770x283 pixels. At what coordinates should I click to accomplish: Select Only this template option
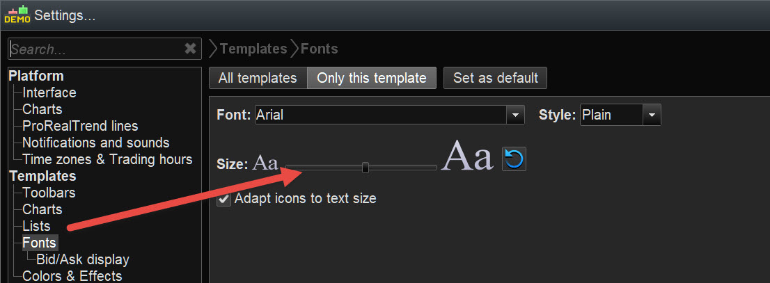pyautogui.click(x=371, y=78)
